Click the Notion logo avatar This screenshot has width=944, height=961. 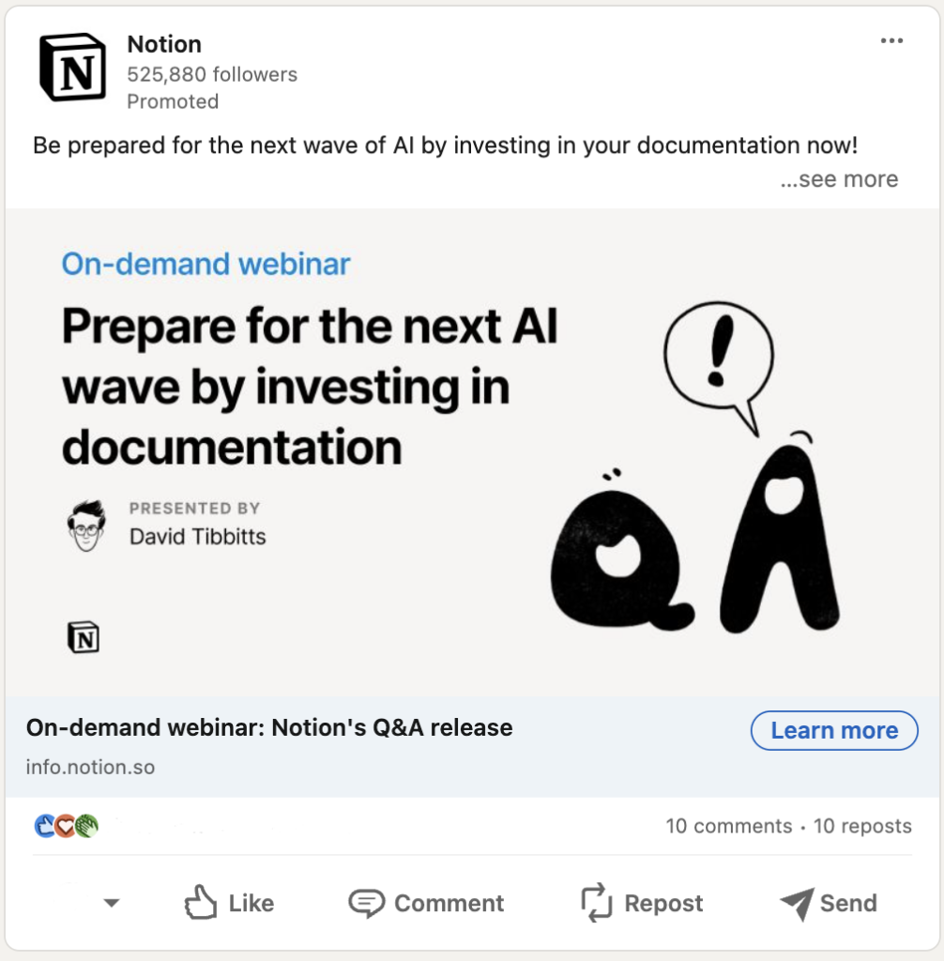tap(72, 67)
